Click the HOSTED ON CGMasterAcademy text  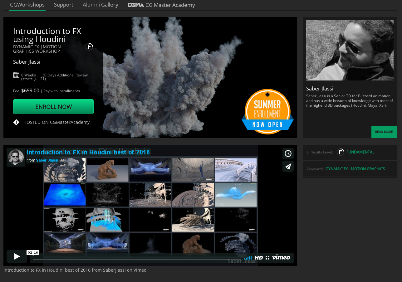56,122
